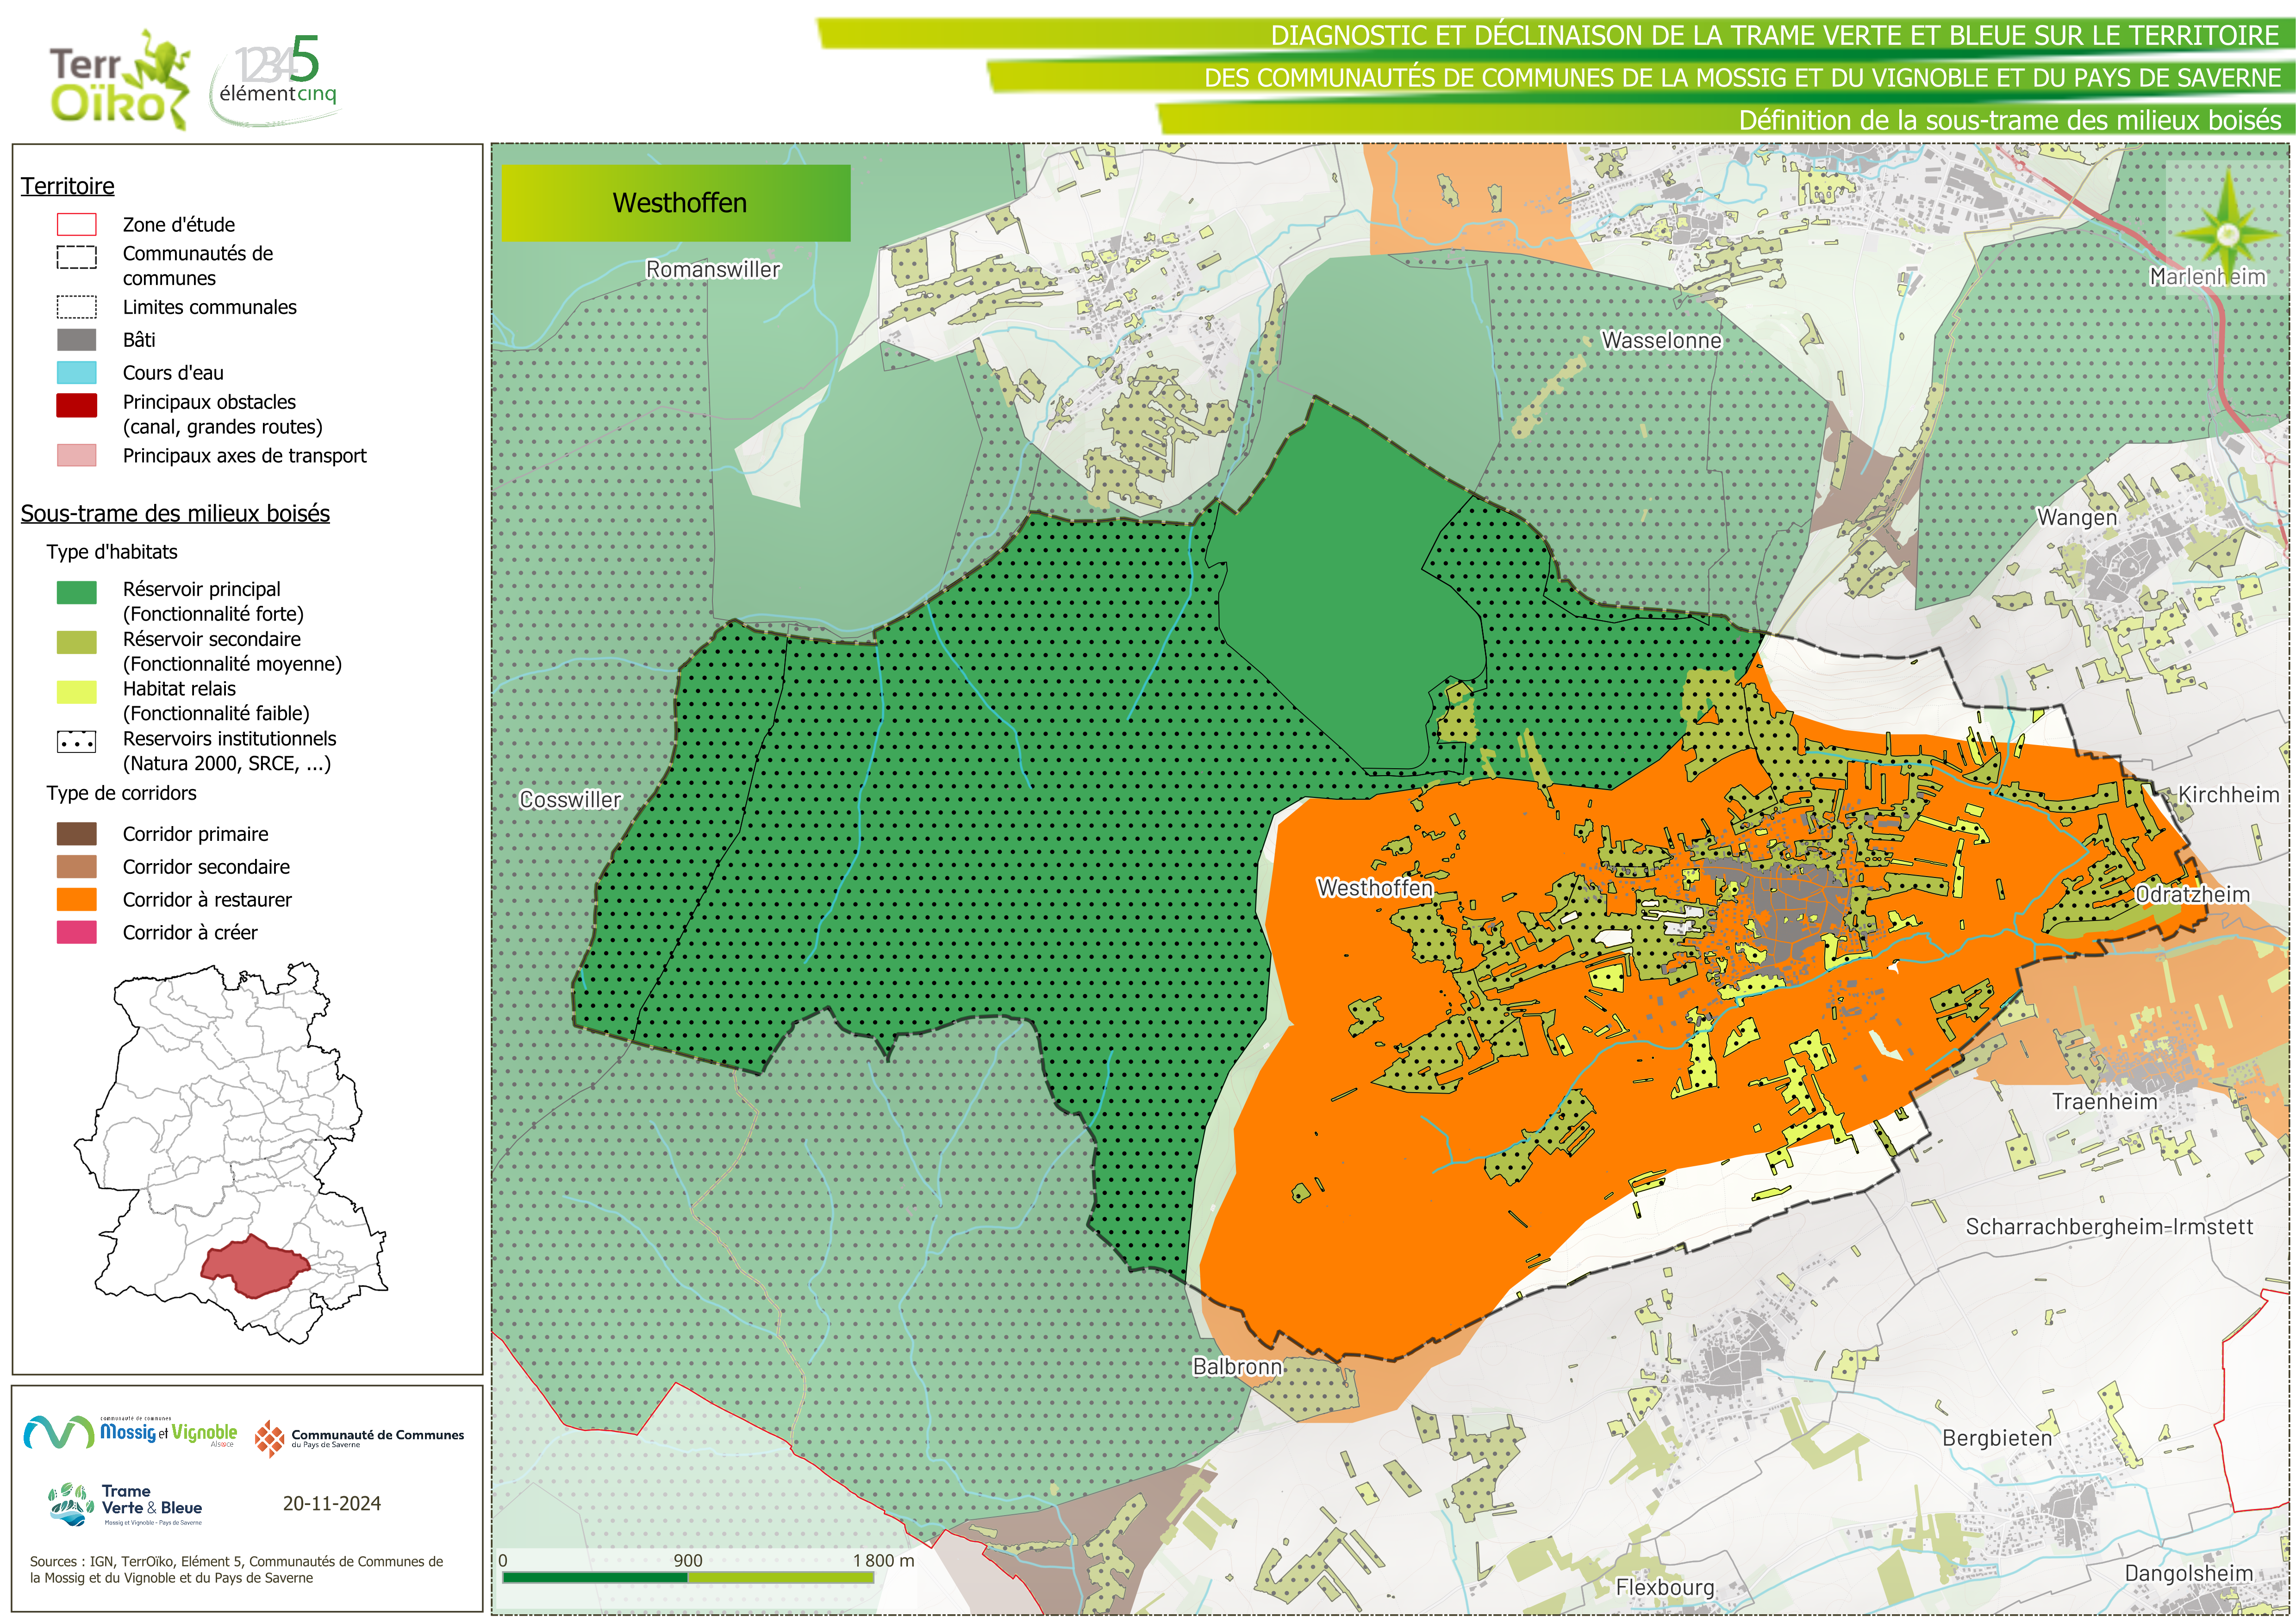Click the scale bar 900 mark
This screenshot has width=2296, height=1623.
click(687, 1561)
